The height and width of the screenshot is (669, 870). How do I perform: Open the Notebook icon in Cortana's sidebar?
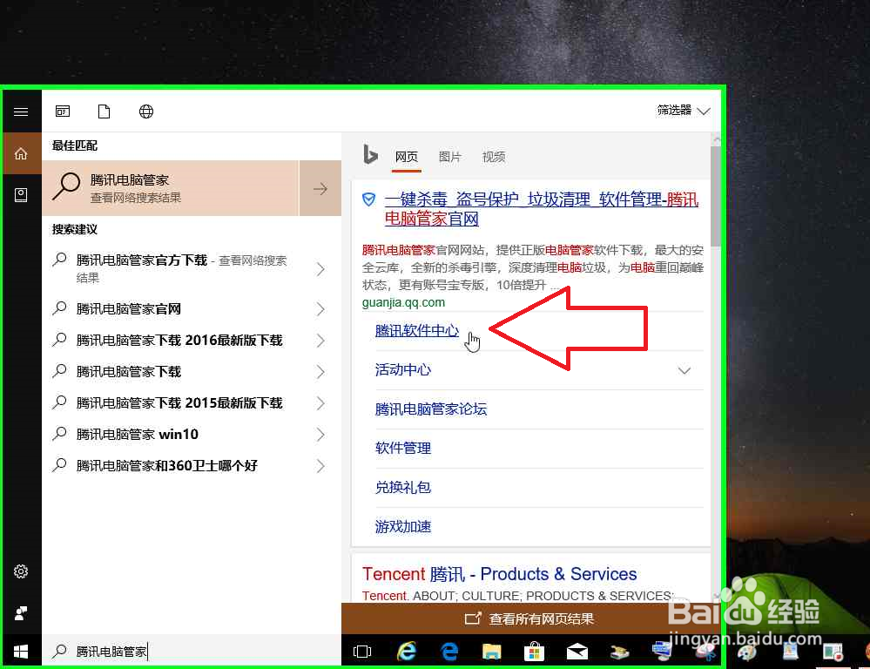[x=22, y=194]
